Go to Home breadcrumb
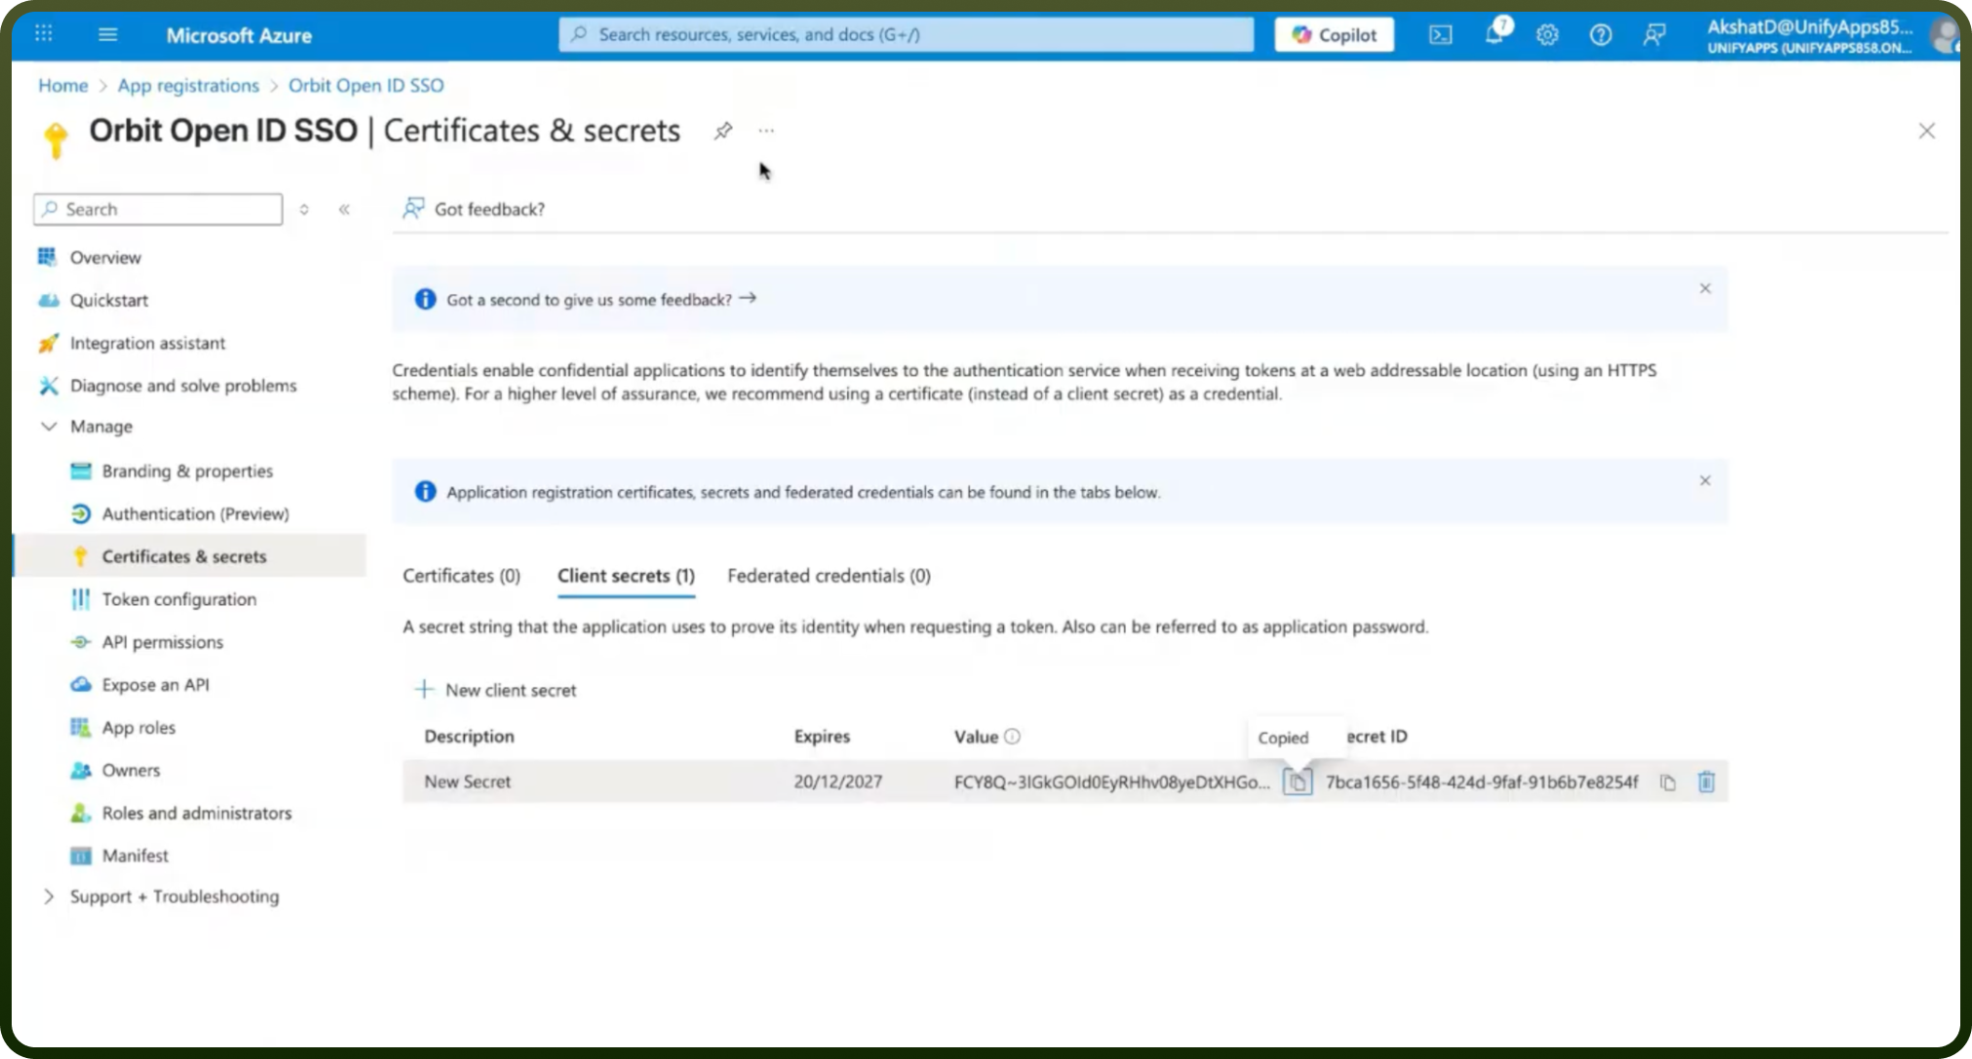This screenshot has width=1972, height=1059. point(62,86)
